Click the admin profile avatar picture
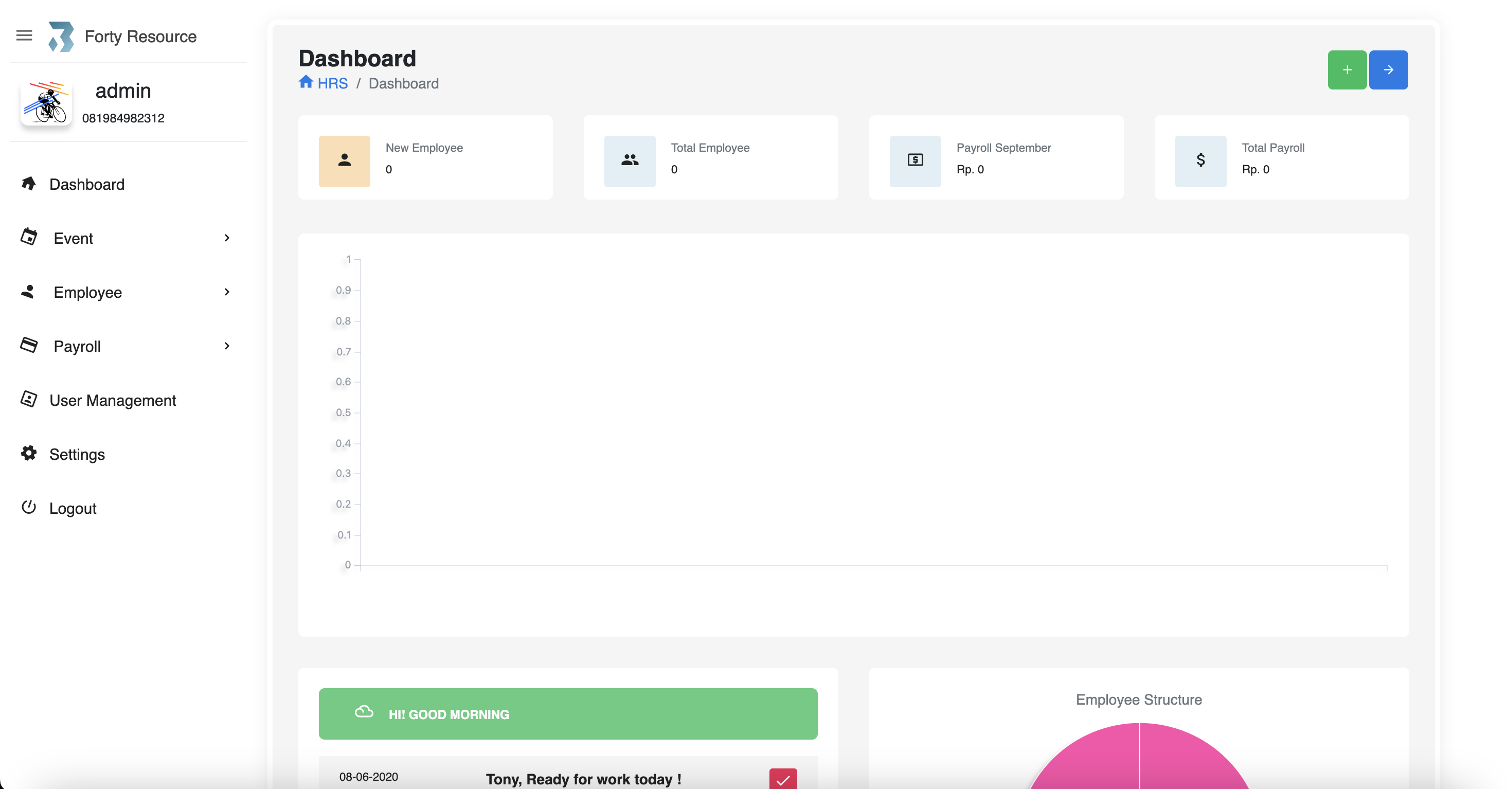 [46, 103]
